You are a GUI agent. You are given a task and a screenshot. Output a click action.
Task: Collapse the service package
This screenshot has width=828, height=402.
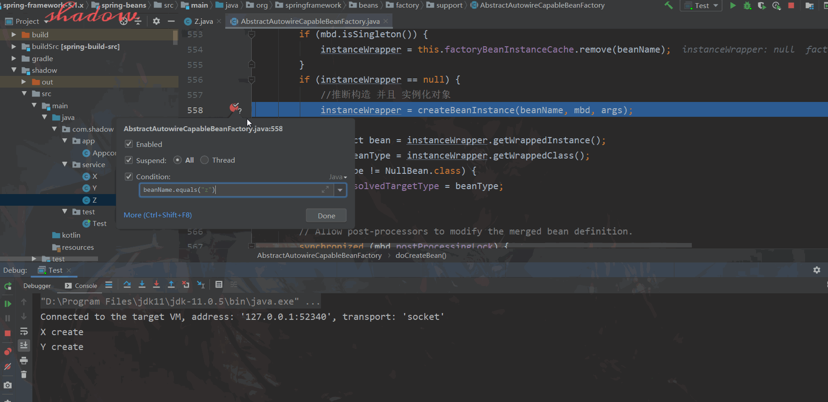click(x=65, y=164)
